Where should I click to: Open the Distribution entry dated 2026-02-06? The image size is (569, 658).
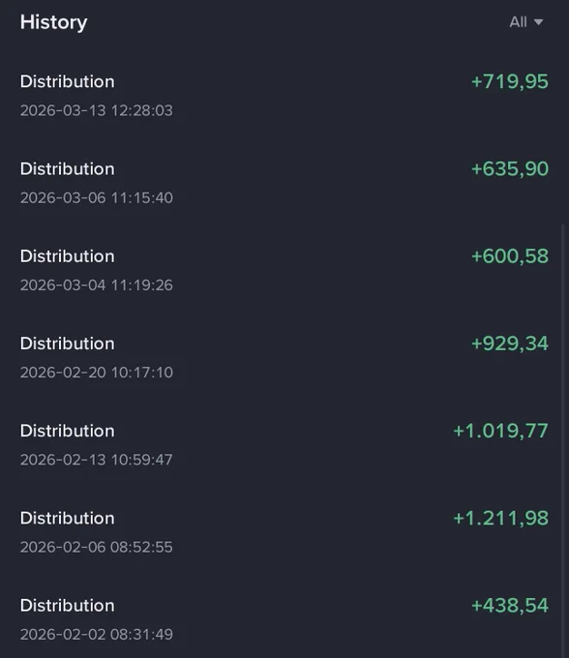(284, 532)
